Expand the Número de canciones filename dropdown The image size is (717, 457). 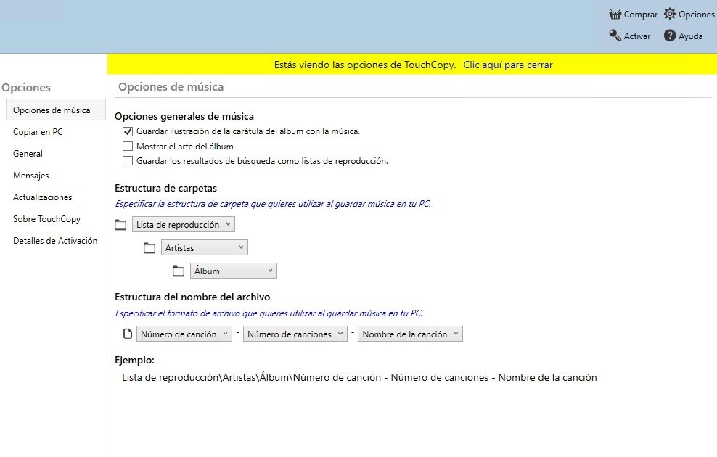[295, 334]
